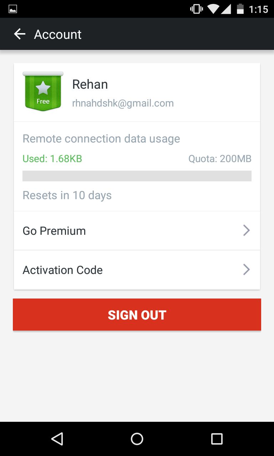Tap the cellular signal status icon
The image size is (274, 456).
click(x=226, y=9)
